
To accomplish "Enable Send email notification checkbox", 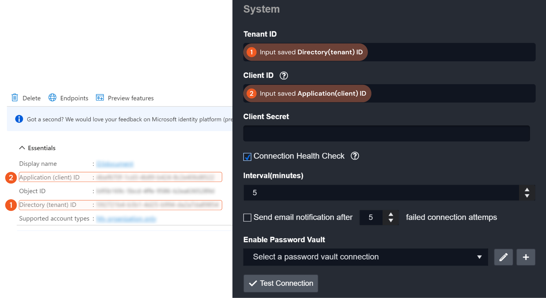I will point(247,218).
